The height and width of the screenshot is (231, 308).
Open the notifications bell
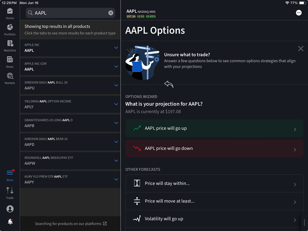pyautogui.click(x=10, y=222)
